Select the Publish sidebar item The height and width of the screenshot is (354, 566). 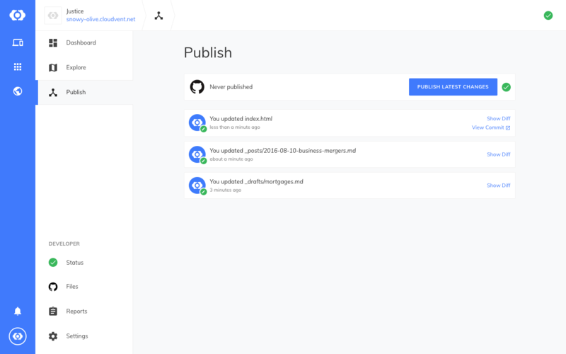coord(84,93)
